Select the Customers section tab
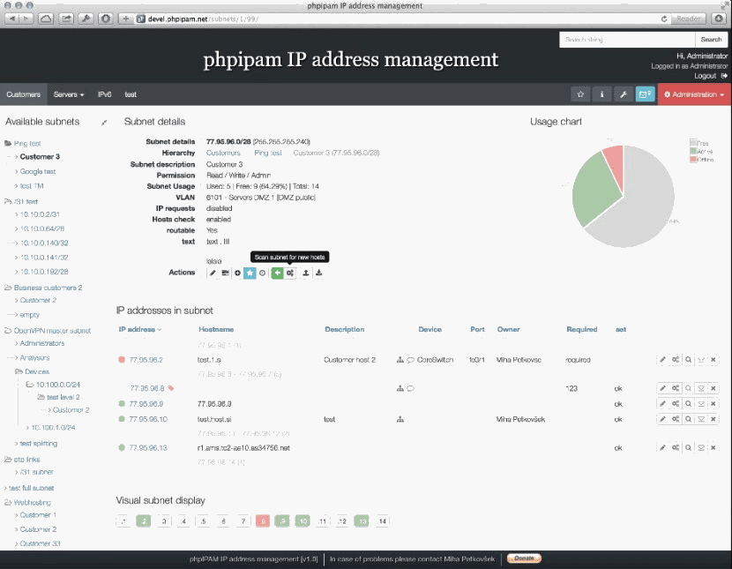The image size is (732, 569). point(23,94)
